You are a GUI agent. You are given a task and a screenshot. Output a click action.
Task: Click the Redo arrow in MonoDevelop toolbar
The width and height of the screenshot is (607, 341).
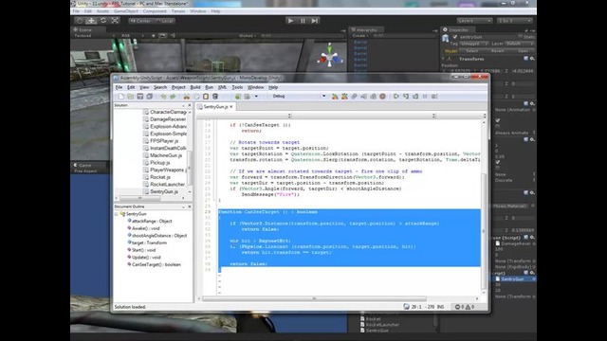coord(173,97)
